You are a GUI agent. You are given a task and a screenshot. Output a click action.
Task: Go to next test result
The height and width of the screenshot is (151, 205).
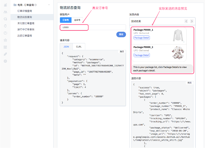pyautogui.click(x=191, y=21)
